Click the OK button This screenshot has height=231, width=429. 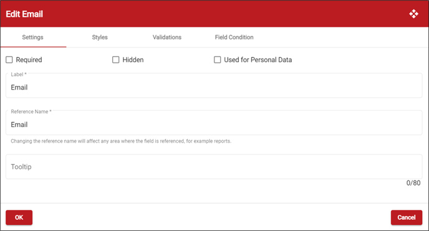(x=19, y=217)
